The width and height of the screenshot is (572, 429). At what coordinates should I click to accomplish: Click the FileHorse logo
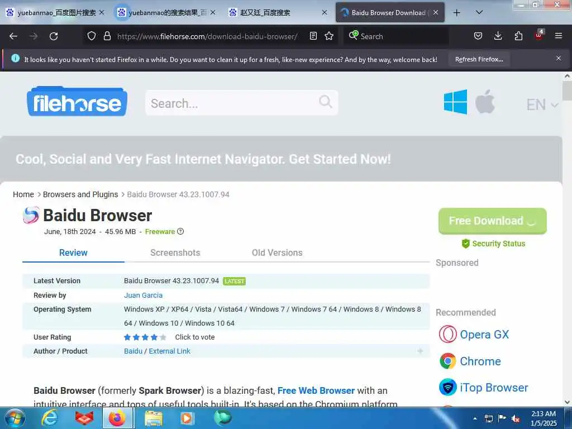[x=77, y=102]
